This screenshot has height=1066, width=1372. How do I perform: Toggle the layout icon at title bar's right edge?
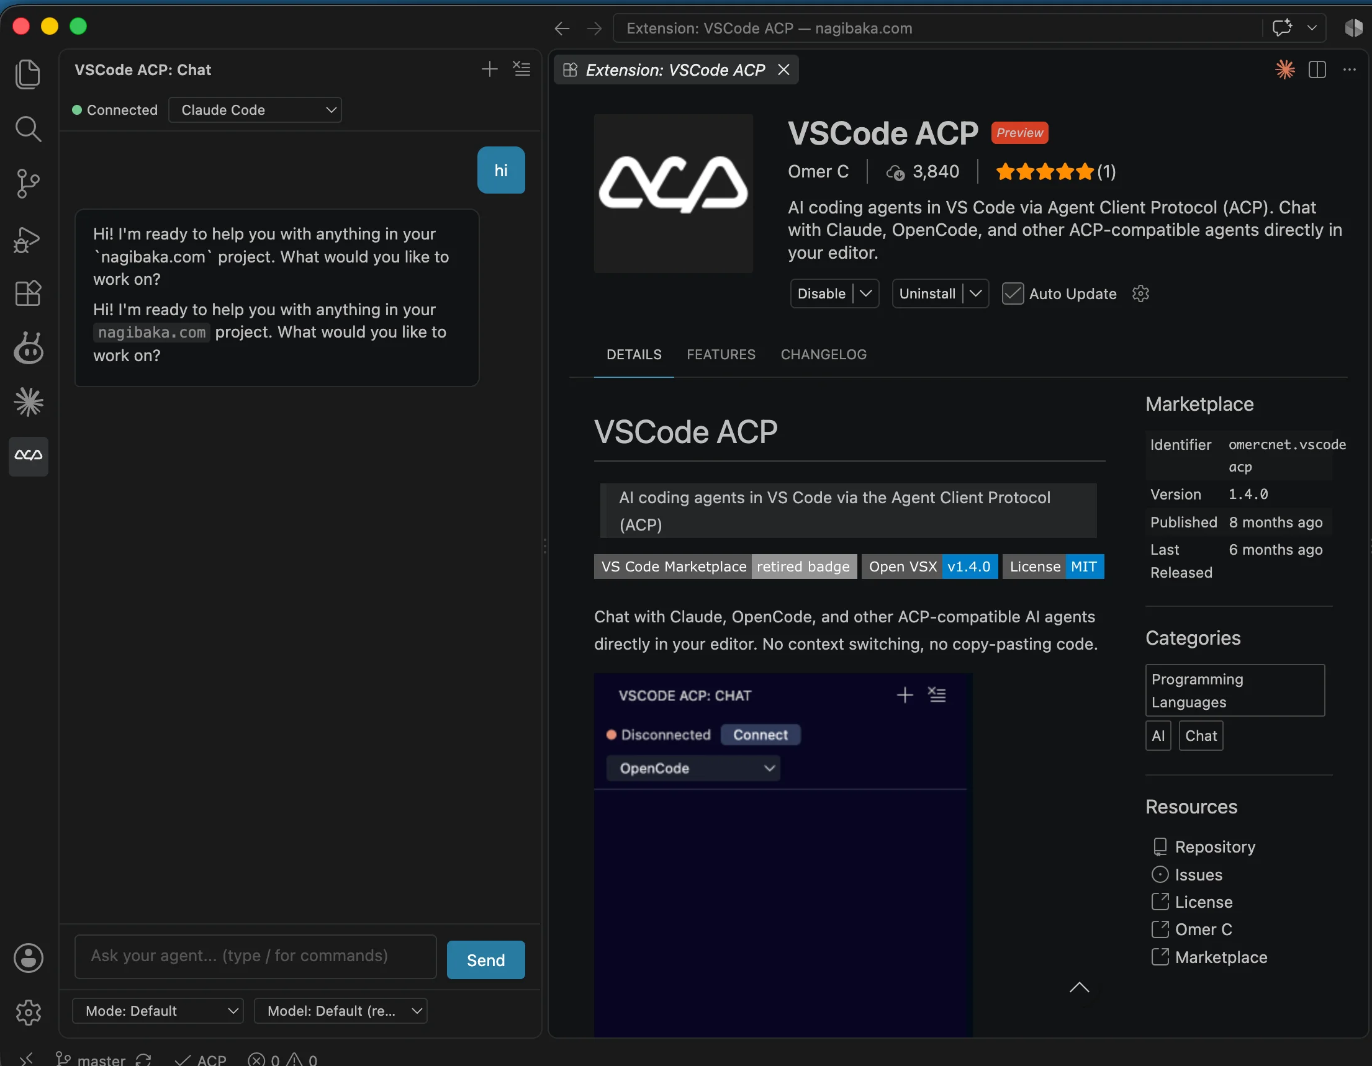1355,28
